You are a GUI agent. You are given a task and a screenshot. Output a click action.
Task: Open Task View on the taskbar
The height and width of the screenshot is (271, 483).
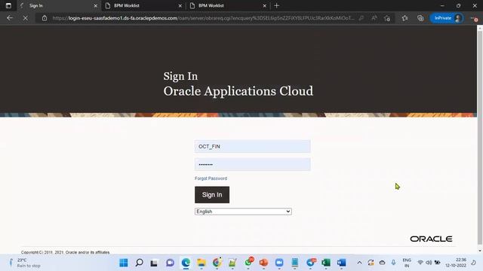pos(154,263)
